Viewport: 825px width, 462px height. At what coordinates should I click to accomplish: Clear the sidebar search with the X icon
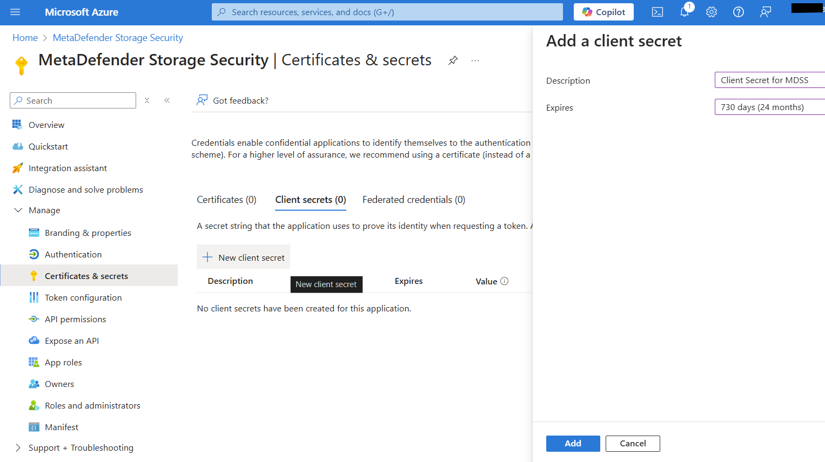pyautogui.click(x=147, y=100)
